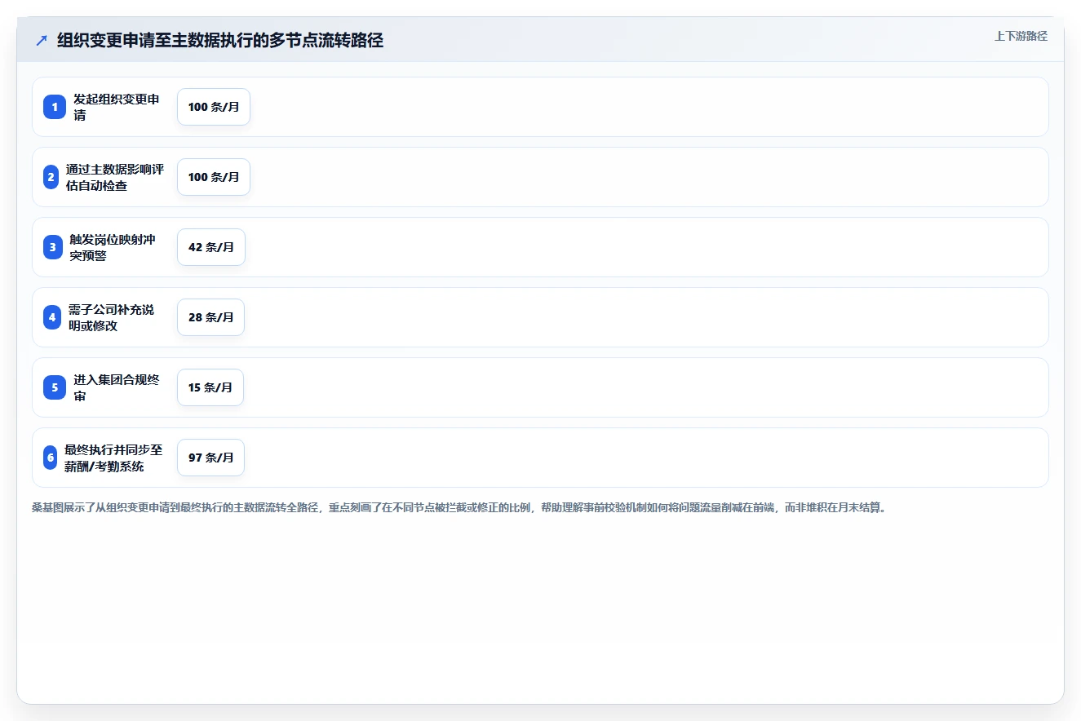Click the 97 条/月 value chip
Viewport: 1081px width, 721px height.
[210, 458]
